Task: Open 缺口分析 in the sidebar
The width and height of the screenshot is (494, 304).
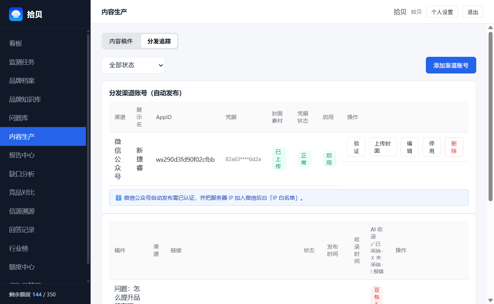Action: coord(43,174)
